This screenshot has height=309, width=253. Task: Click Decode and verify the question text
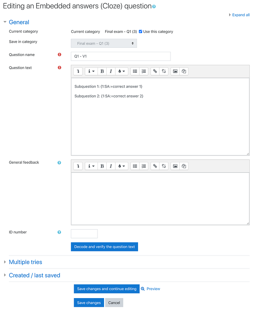104,247
